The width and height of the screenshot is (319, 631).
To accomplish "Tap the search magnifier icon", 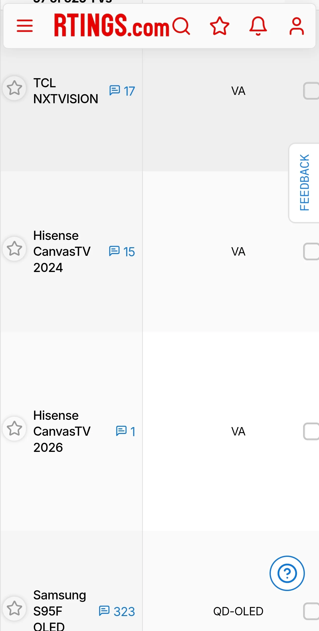I will tap(181, 26).
